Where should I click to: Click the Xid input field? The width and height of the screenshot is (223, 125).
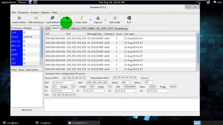click(130, 86)
